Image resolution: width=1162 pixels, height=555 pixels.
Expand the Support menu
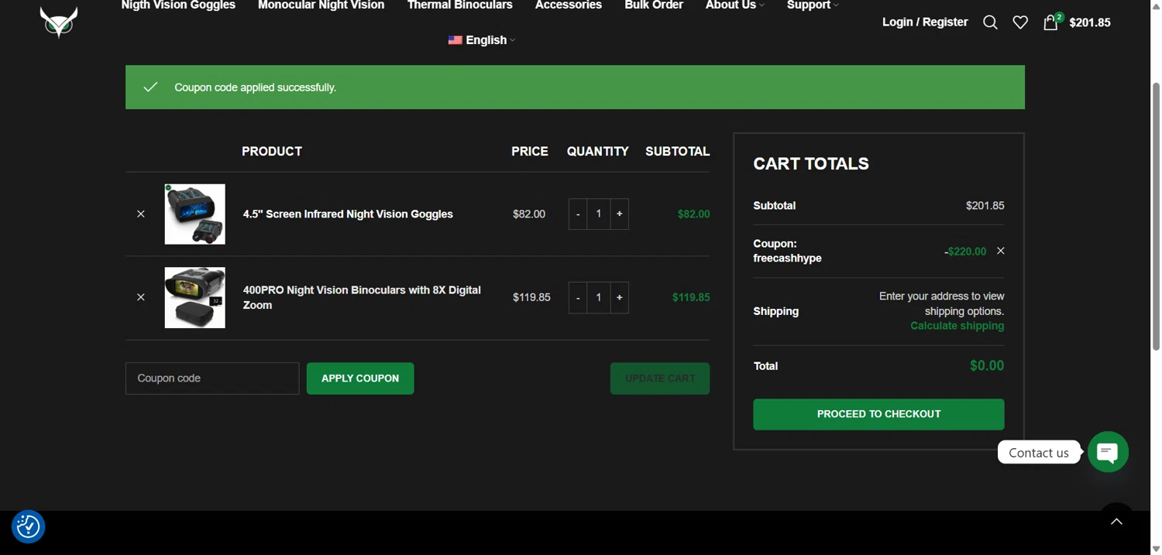813,5
